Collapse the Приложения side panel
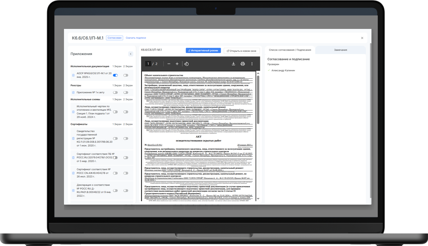The image size is (428, 246). click(131, 54)
